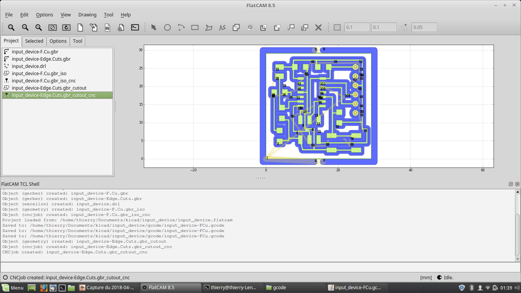Click the TCL Shell vertical scrollbar
Screen dimensions: 521x293
(x=517, y=225)
